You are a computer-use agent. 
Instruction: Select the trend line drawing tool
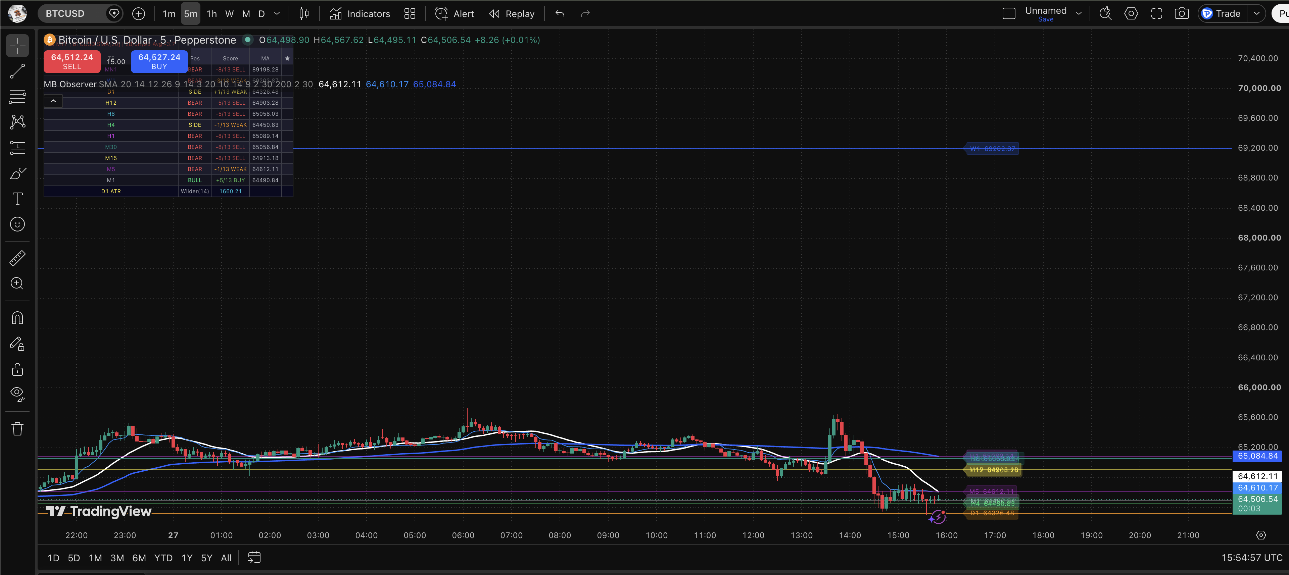pos(17,71)
